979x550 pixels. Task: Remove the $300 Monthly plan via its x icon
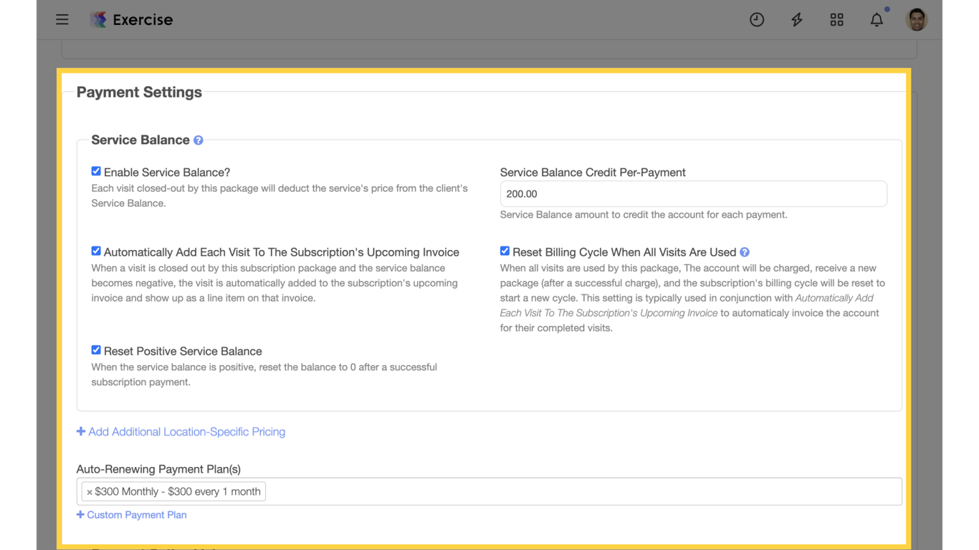90,491
